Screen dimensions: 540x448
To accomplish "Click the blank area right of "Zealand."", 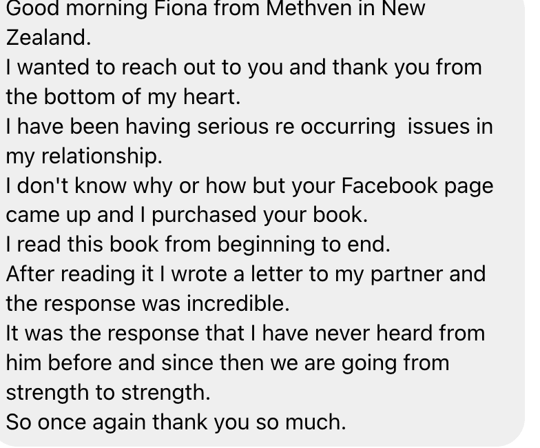I will tap(310, 38).
